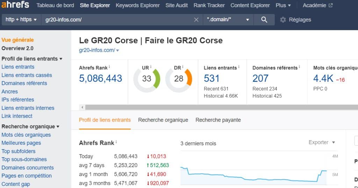Viewport: 358px width, 188px height.
Task: Click the info icon next to Ahrefs Rank chart title
Action: (x=116, y=142)
